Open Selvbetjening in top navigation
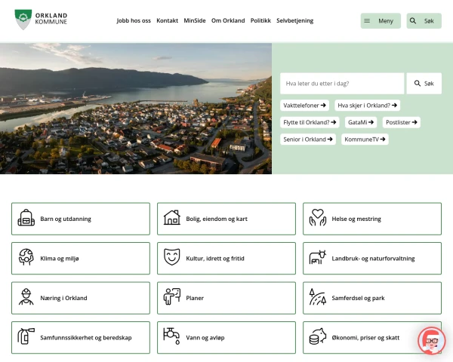453x362 pixels. click(x=294, y=21)
